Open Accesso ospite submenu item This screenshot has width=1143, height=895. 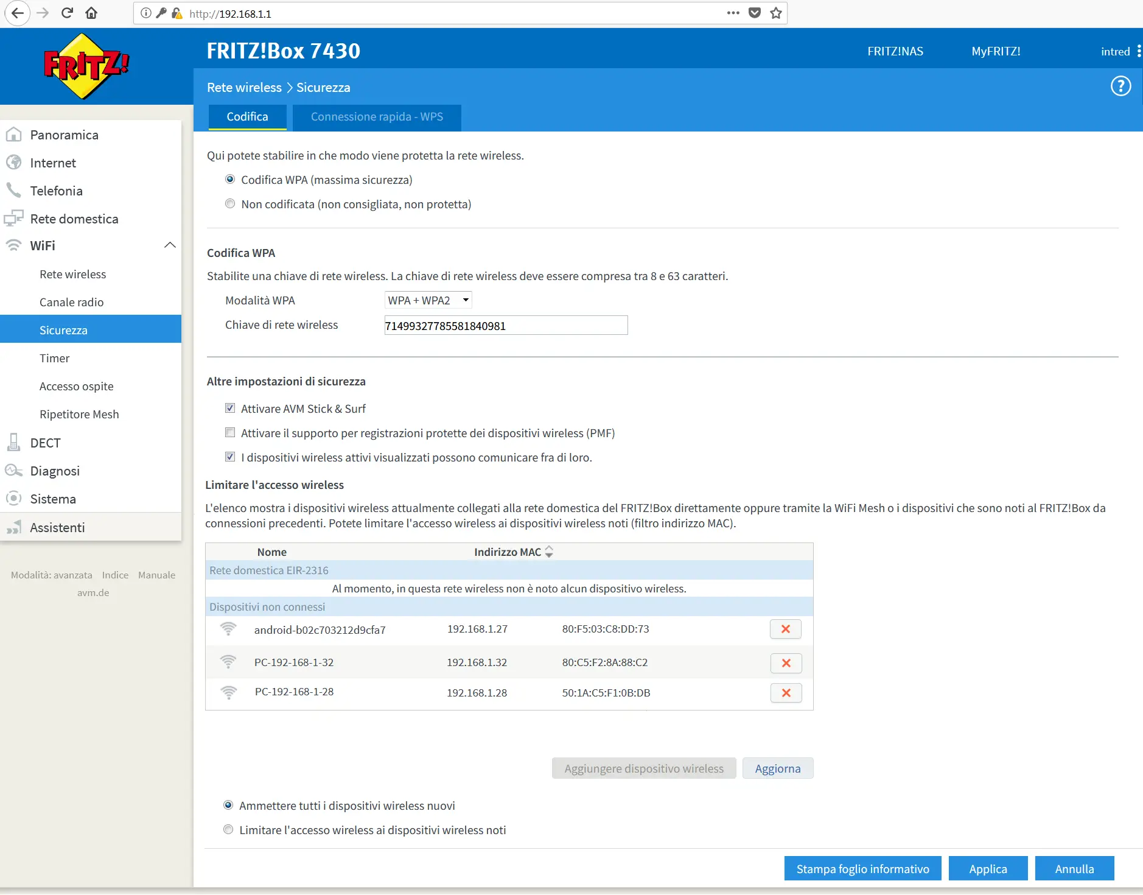(76, 386)
